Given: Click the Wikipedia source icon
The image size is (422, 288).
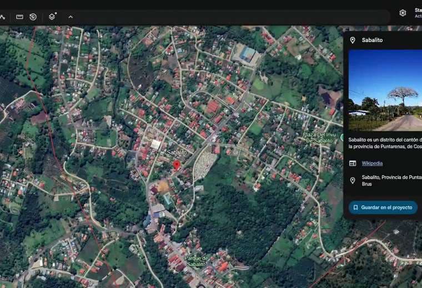Looking at the screenshot, I should (x=353, y=163).
